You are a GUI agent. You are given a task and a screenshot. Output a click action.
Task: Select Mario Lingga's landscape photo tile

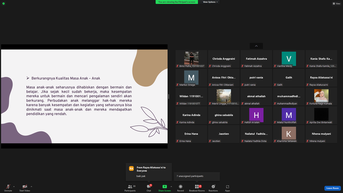(223, 96)
